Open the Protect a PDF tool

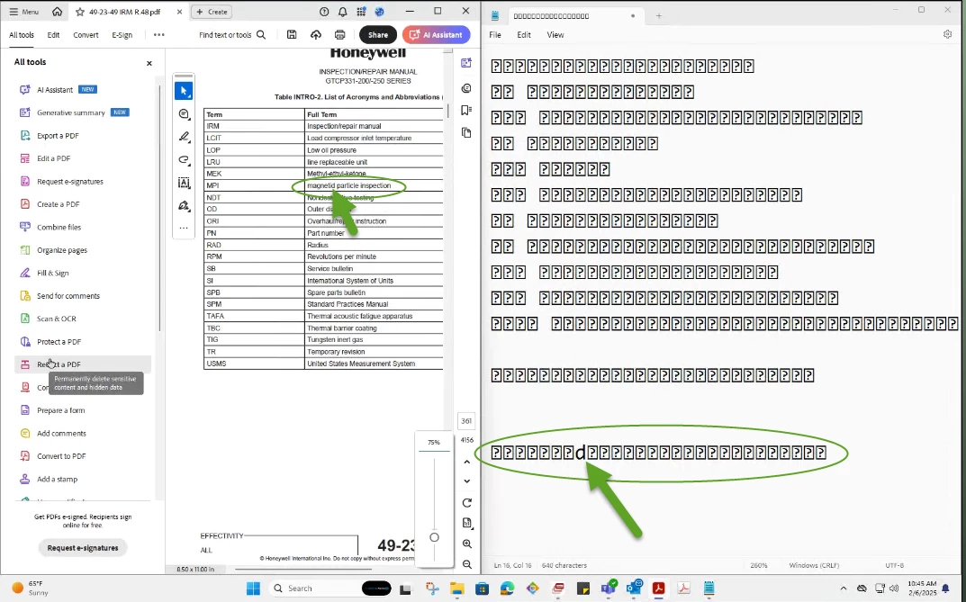coord(59,342)
